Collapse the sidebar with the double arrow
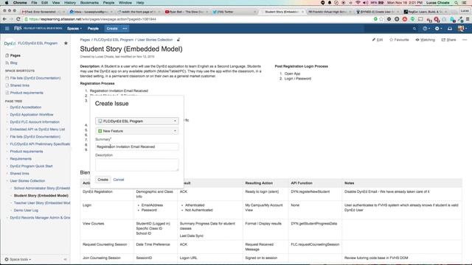Image resolution: width=472 pixels, height=265 pixels. click(66, 259)
